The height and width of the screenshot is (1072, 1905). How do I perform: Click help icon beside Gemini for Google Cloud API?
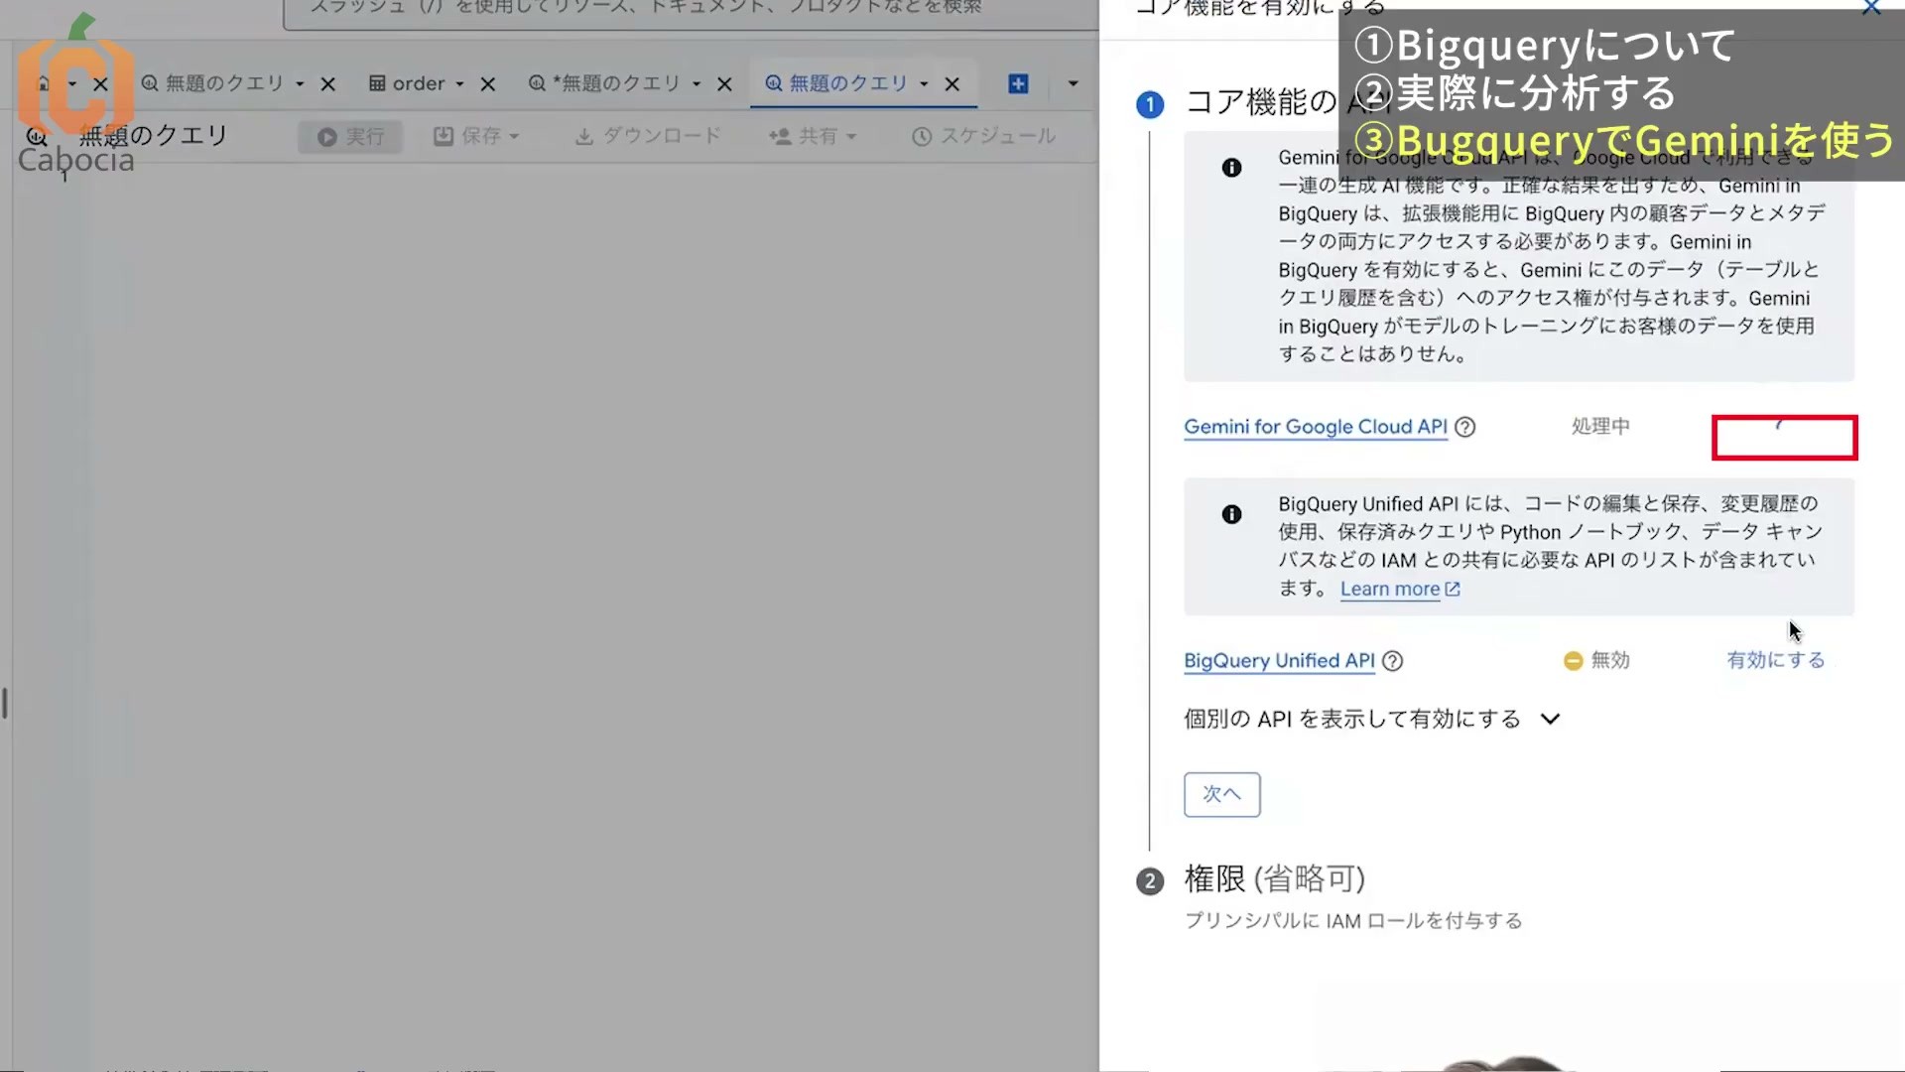[x=1464, y=427]
